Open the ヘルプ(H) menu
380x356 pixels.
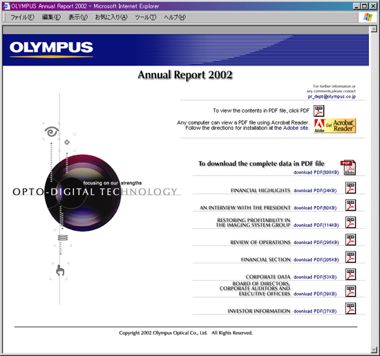175,17
